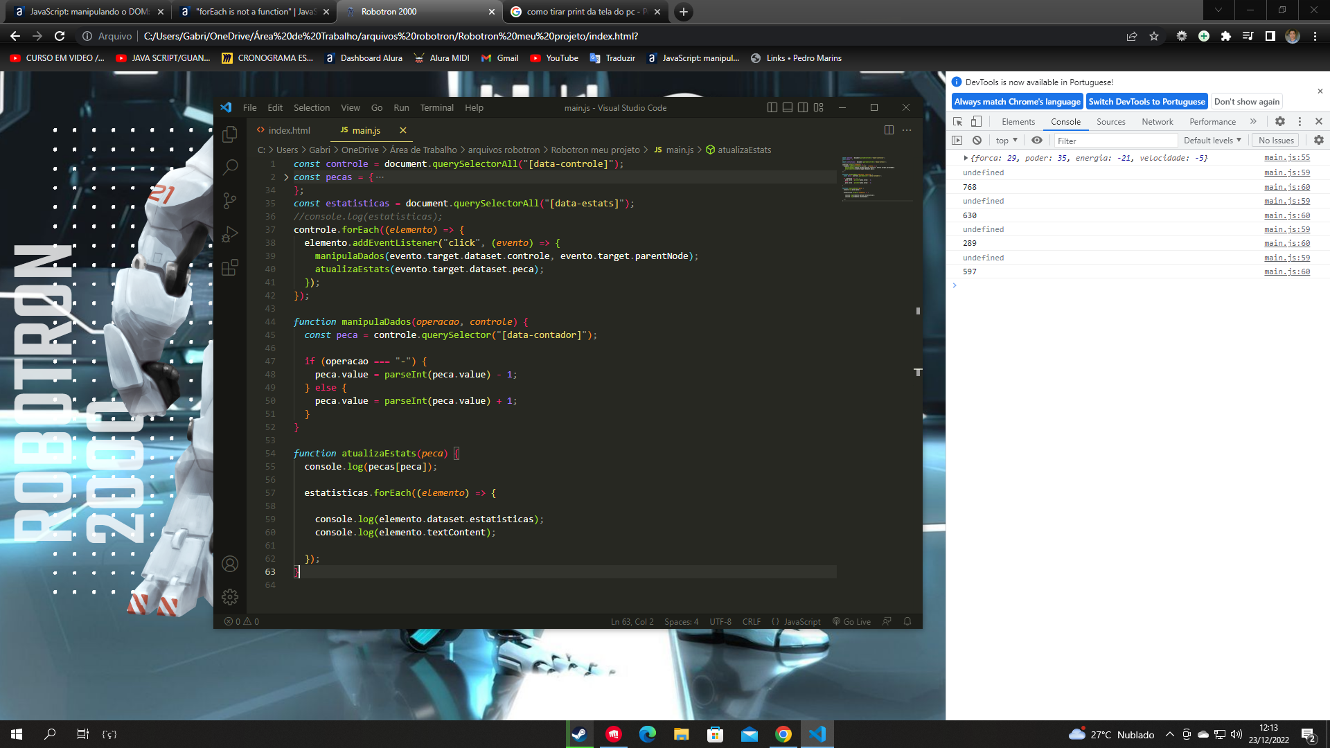Close the main.js editor tab
This screenshot has width=1330, height=748.
click(x=402, y=130)
